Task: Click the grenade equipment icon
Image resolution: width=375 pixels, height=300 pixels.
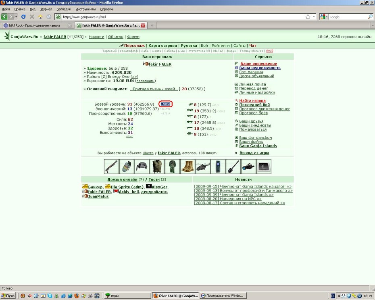Action: point(127,167)
